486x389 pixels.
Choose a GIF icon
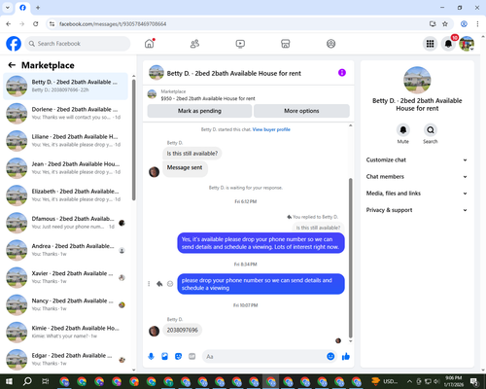(192, 357)
